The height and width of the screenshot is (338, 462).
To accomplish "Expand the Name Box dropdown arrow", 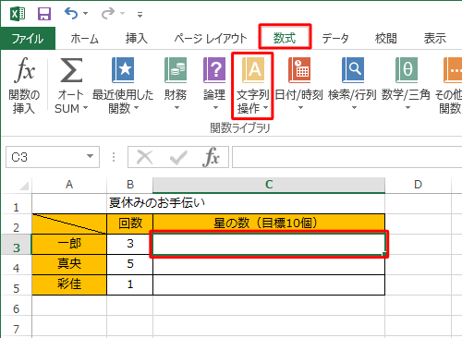I will coord(90,156).
